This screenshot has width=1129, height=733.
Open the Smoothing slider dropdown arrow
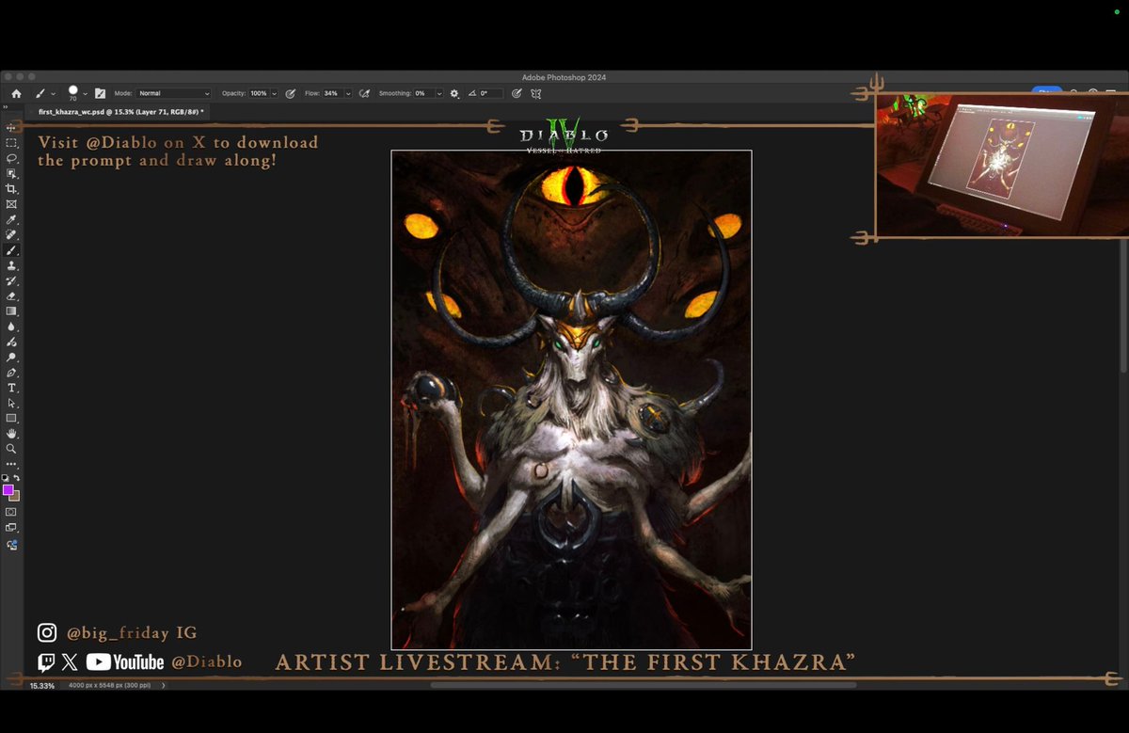[x=440, y=93]
